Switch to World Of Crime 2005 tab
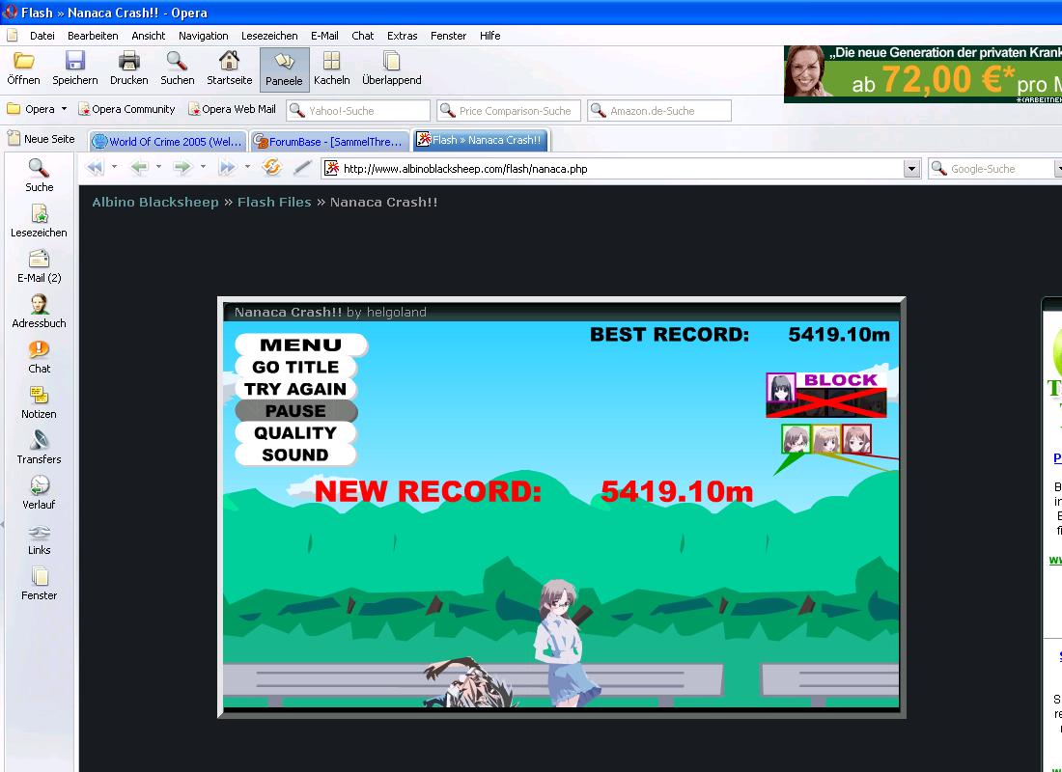 (167, 141)
